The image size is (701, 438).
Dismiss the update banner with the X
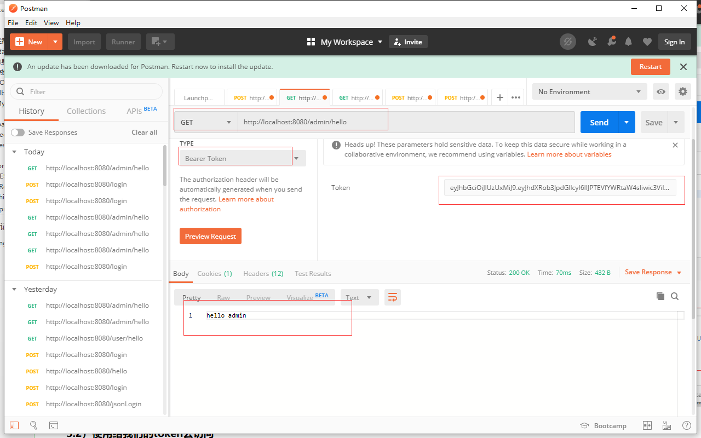point(683,67)
